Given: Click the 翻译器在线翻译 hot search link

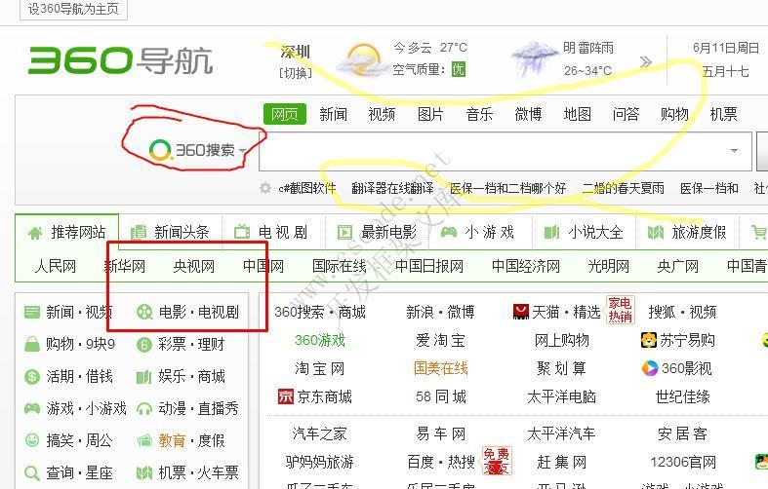Looking at the screenshot, I should point(392,188).
